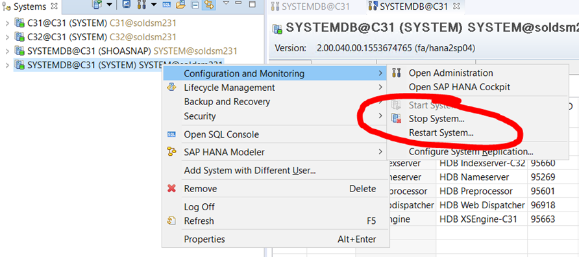
Task: Open dropdown arrow next to Administration icon
Action: [154, 5]
